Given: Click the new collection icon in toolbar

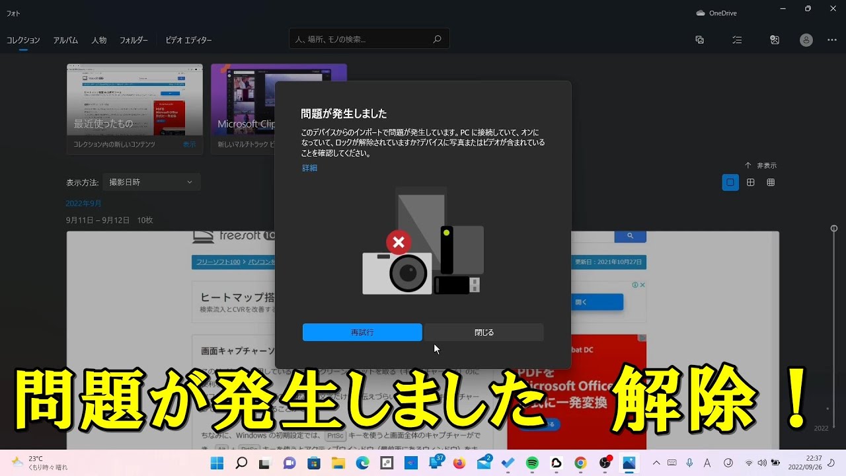Looking at the screenshot, I should (700, 40).
